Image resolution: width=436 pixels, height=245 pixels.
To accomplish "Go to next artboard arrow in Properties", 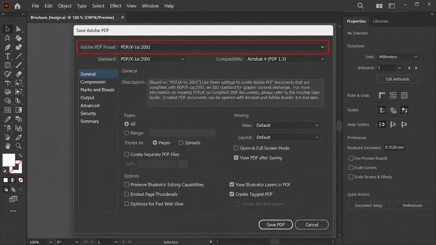I will click(x=416, y=68).
